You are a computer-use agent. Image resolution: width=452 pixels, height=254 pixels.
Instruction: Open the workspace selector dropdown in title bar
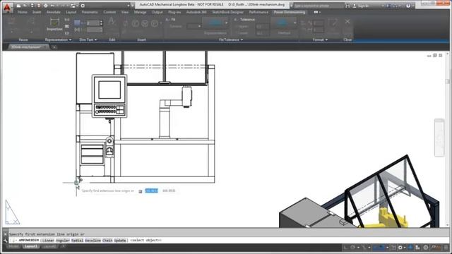105,6
